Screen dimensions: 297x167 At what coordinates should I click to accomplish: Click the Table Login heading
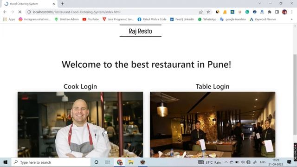tap(213, 87)
